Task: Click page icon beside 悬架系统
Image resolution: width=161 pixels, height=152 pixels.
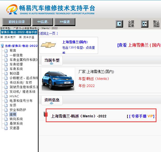Action: tap(6, 123)
